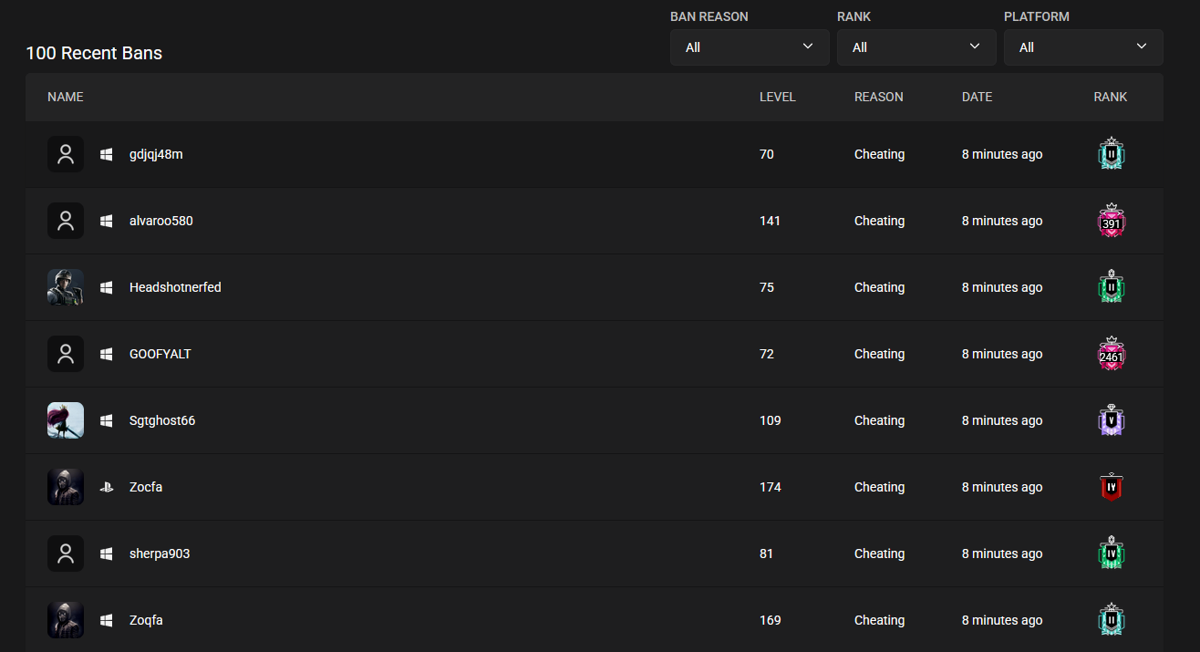
Task: Click level value 141 in alvaroo580 row
Action: pos(770,221)
